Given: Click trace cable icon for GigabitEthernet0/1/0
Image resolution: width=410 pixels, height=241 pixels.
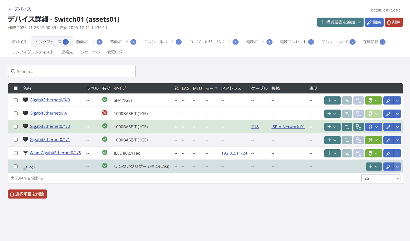Looking at the screenshot, I should click(x=347, y=127).
